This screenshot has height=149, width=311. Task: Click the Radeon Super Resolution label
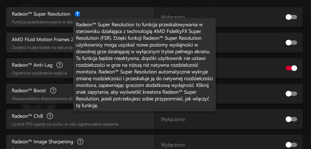(x=41, y=14)
